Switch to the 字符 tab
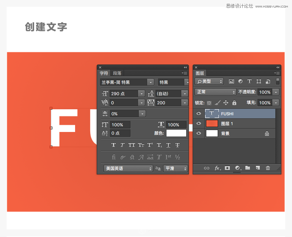292x237 pixels. [104, 73]
